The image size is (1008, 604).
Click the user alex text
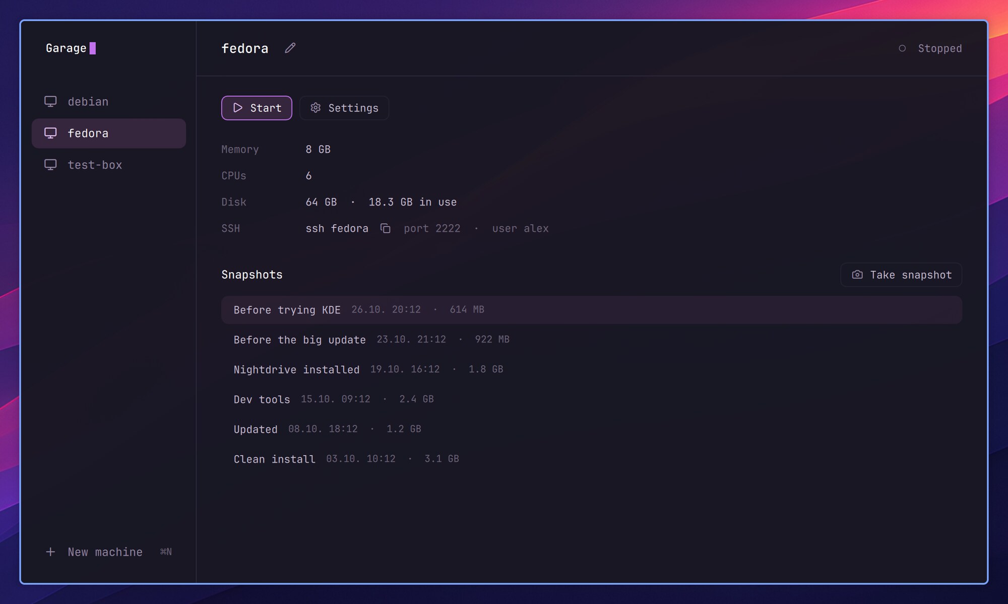coord(520,229)
